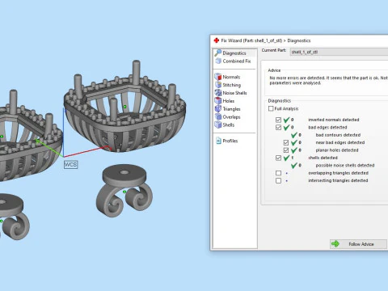Uncheck bad edges detected checkbox
Screen dimensions: 388x291
(278, 127)
